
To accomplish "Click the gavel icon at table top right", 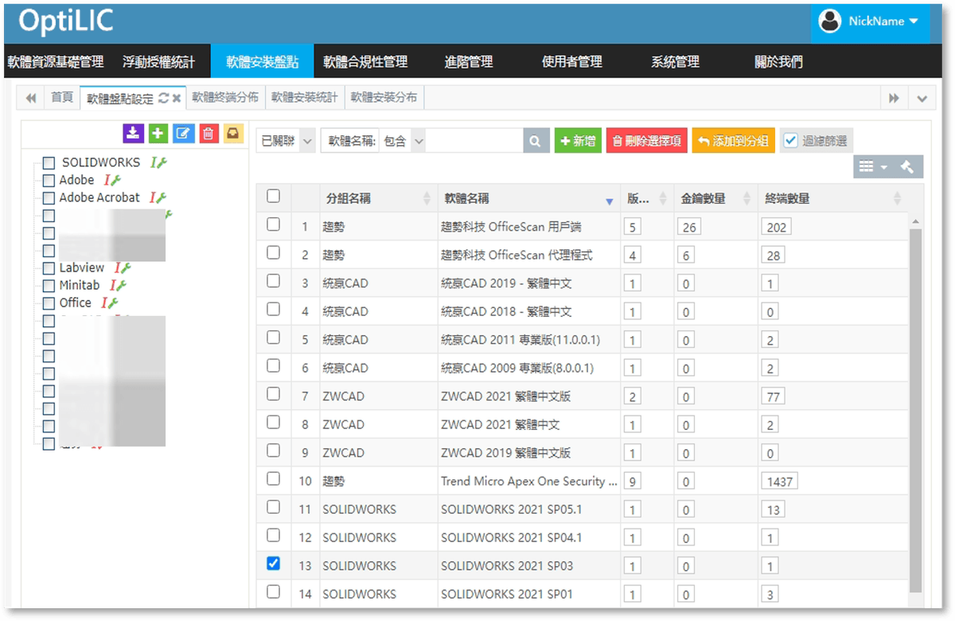I will (x=906, y=166).
